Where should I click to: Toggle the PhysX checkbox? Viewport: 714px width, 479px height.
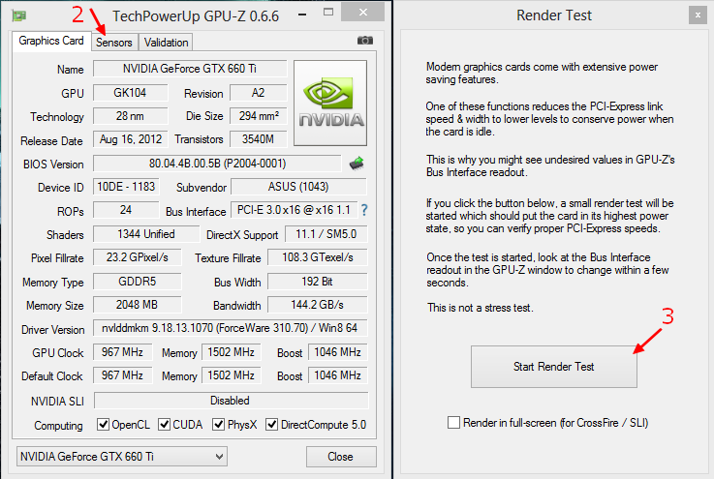click(x=219, y=425)
